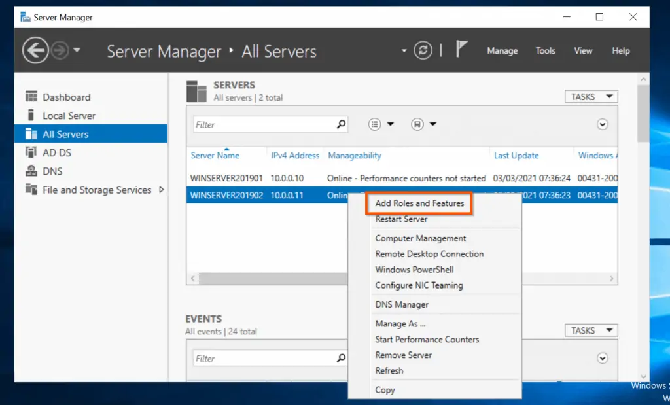Open the View menu
This screenshot has width=670, height=405.
(x=583, y=51)
